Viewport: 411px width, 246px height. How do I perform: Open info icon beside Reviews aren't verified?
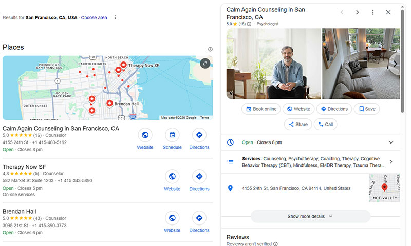(x=275, y=243)
